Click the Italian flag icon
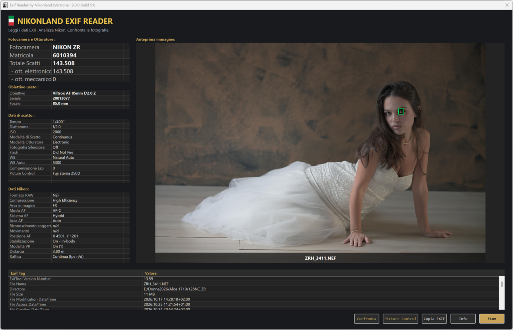 click(x=11, y=21)
